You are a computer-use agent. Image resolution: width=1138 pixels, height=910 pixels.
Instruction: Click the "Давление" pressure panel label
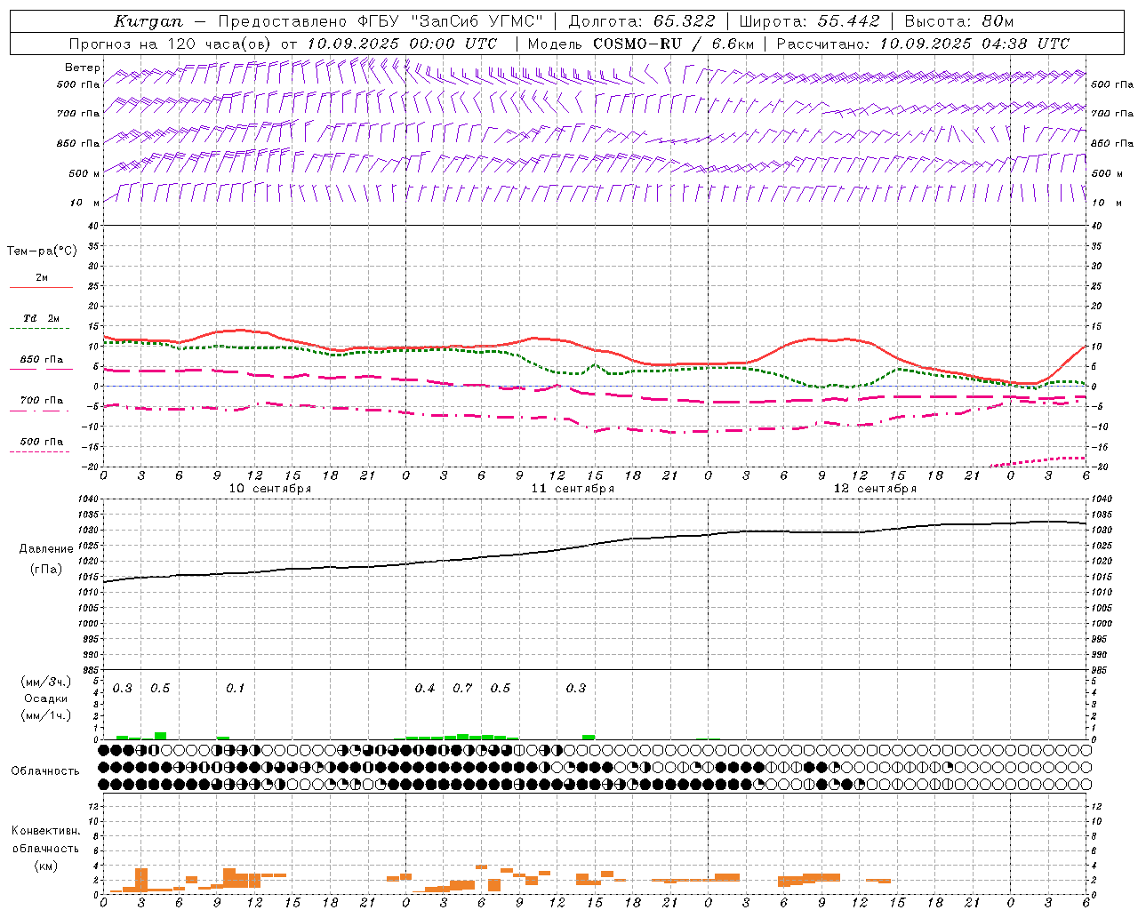point(45,549)
